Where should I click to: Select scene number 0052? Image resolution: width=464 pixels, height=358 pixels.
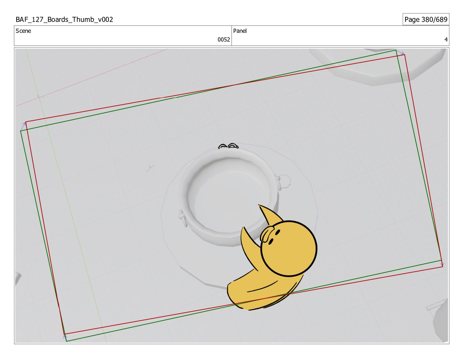click(x=224, y=40)
